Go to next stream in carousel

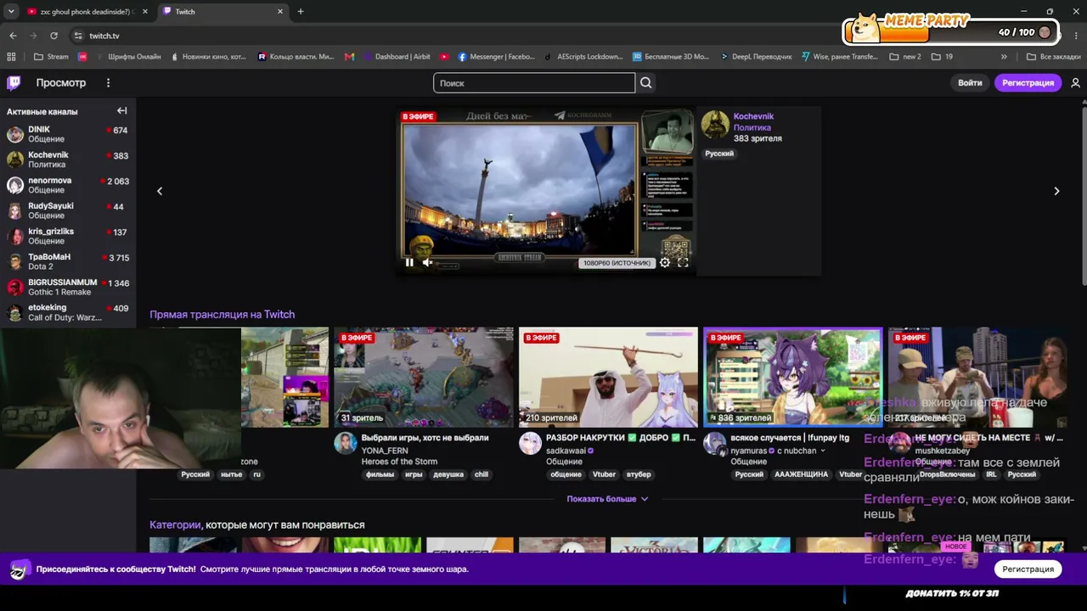tap(1056, 191)
